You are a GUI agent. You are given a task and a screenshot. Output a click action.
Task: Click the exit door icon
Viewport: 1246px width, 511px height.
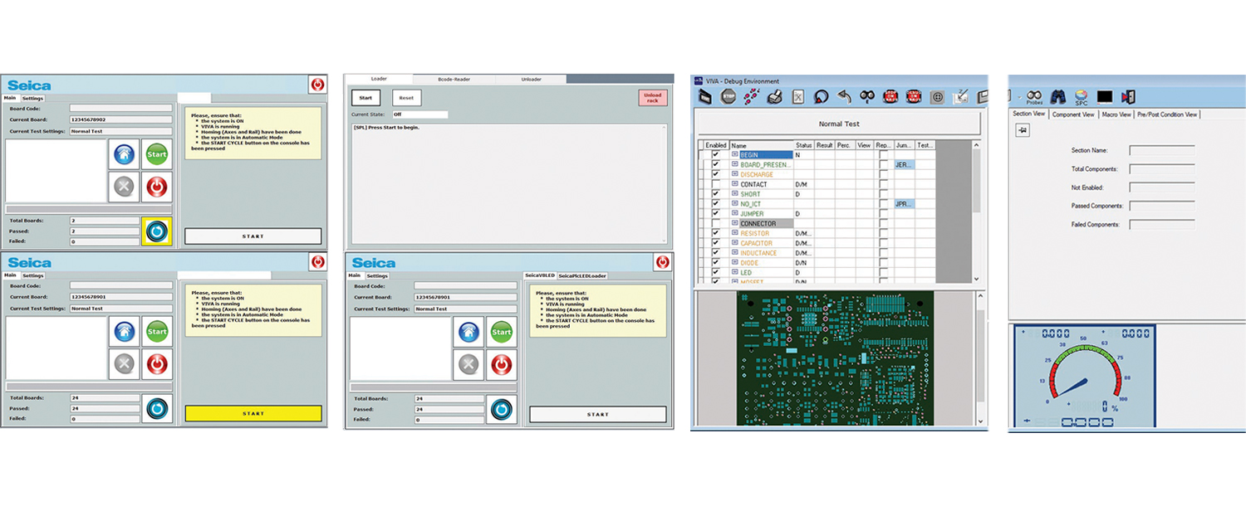tap(1128, 97)
